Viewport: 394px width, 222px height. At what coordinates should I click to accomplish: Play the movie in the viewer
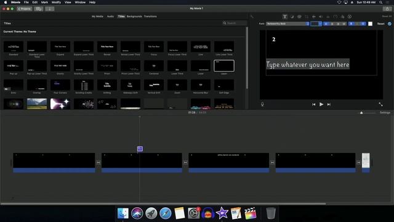pyautogui.click(x=321, y=104)
